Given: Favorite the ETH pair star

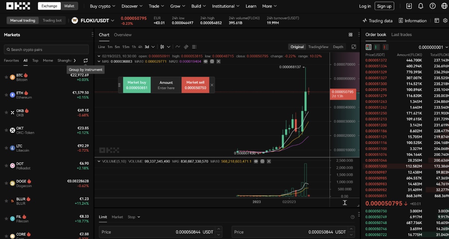Looking at the screenshot, I should 6,95.
